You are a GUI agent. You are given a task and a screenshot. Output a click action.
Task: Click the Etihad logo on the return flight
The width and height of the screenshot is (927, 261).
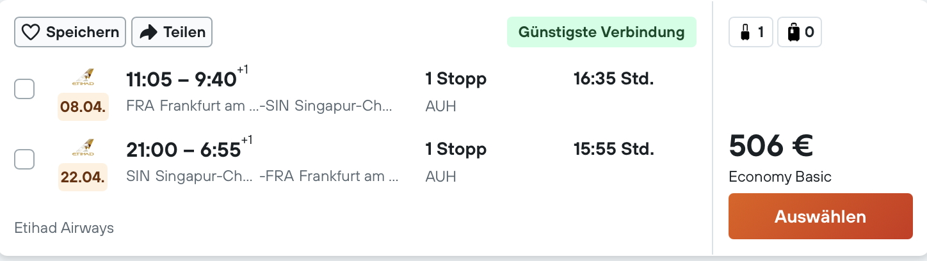pos(83,148)
